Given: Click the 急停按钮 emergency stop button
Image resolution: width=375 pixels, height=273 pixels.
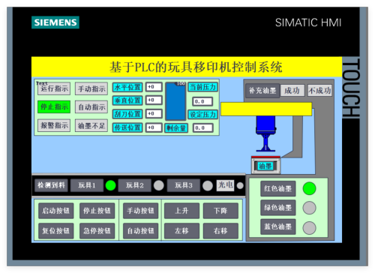Looking at the screenshot, I should click(x=97, y=231).
